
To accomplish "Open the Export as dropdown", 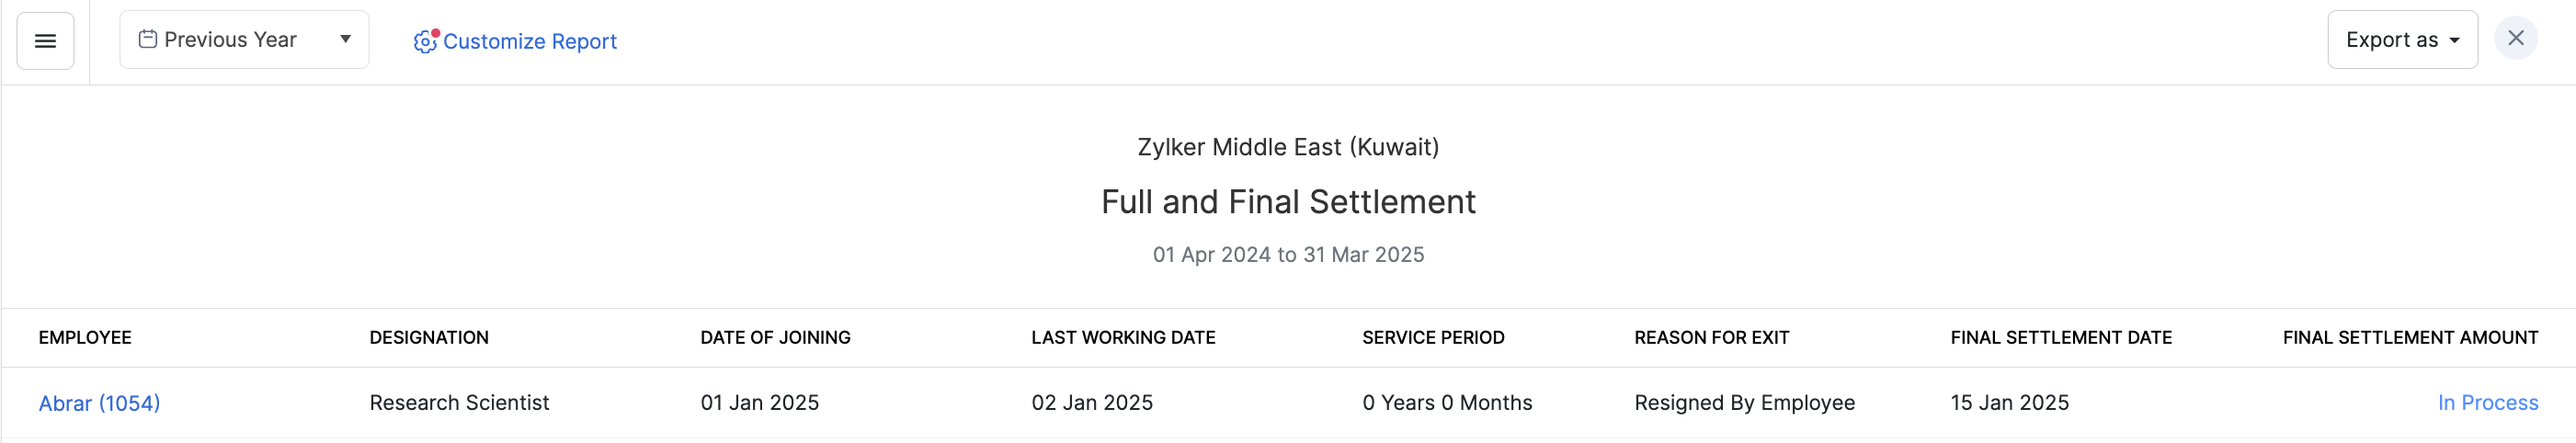I will [2401, 40].
